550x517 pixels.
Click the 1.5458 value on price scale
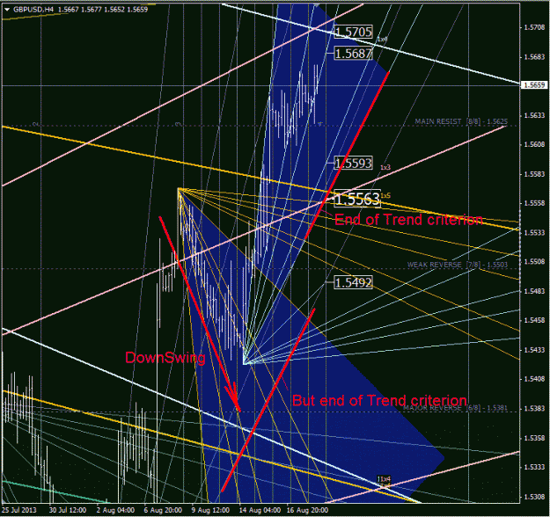(x=534, y=320)
